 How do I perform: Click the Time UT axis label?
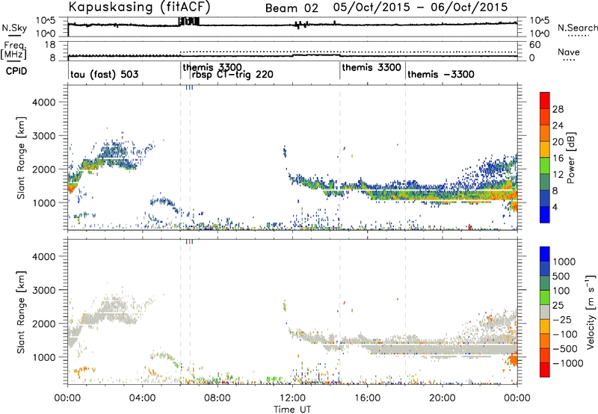click(292, 410)
